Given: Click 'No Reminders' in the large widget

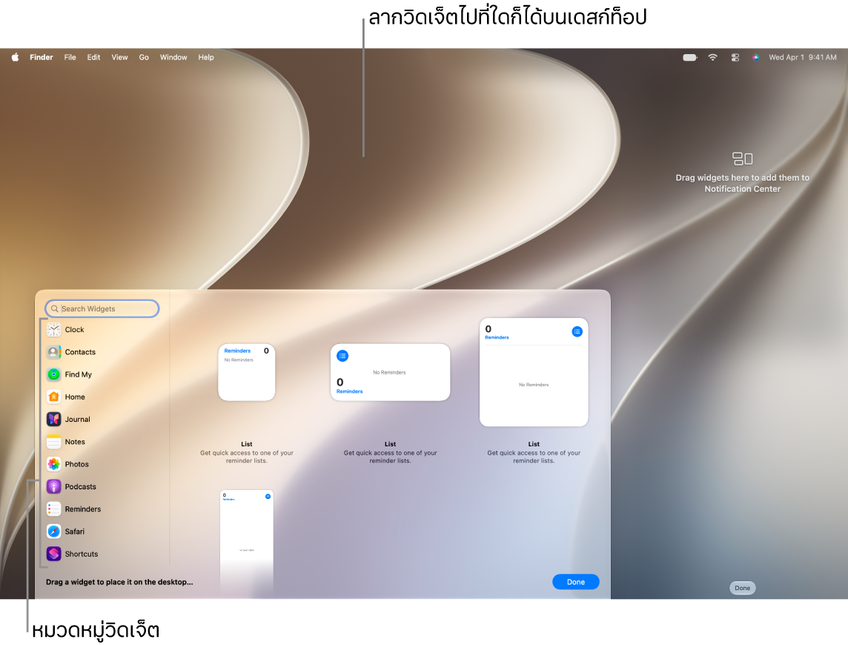Looking at the screenshot, I should pyautogui.click(x=534, y=385).
